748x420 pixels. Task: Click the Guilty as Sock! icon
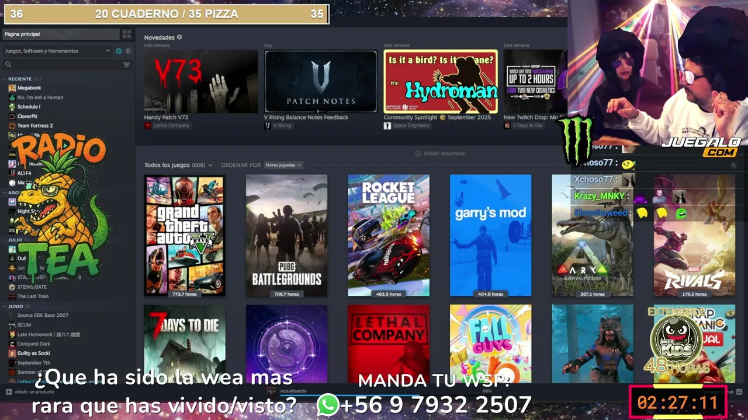coord(12,353)
